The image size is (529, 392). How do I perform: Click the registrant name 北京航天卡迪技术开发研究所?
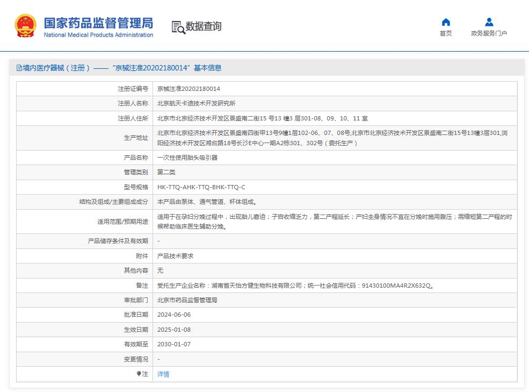[x=196, y=103]
